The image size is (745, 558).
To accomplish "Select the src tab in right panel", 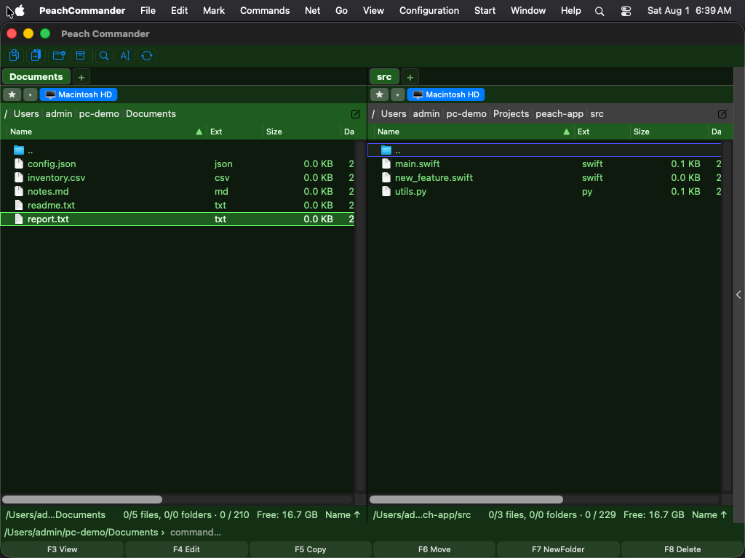I will pyautogui.click(x=384, y=76).
